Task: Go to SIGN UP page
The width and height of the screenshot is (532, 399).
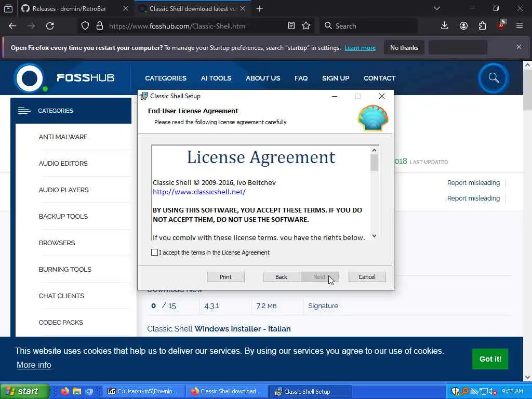Action: (336, 78)
